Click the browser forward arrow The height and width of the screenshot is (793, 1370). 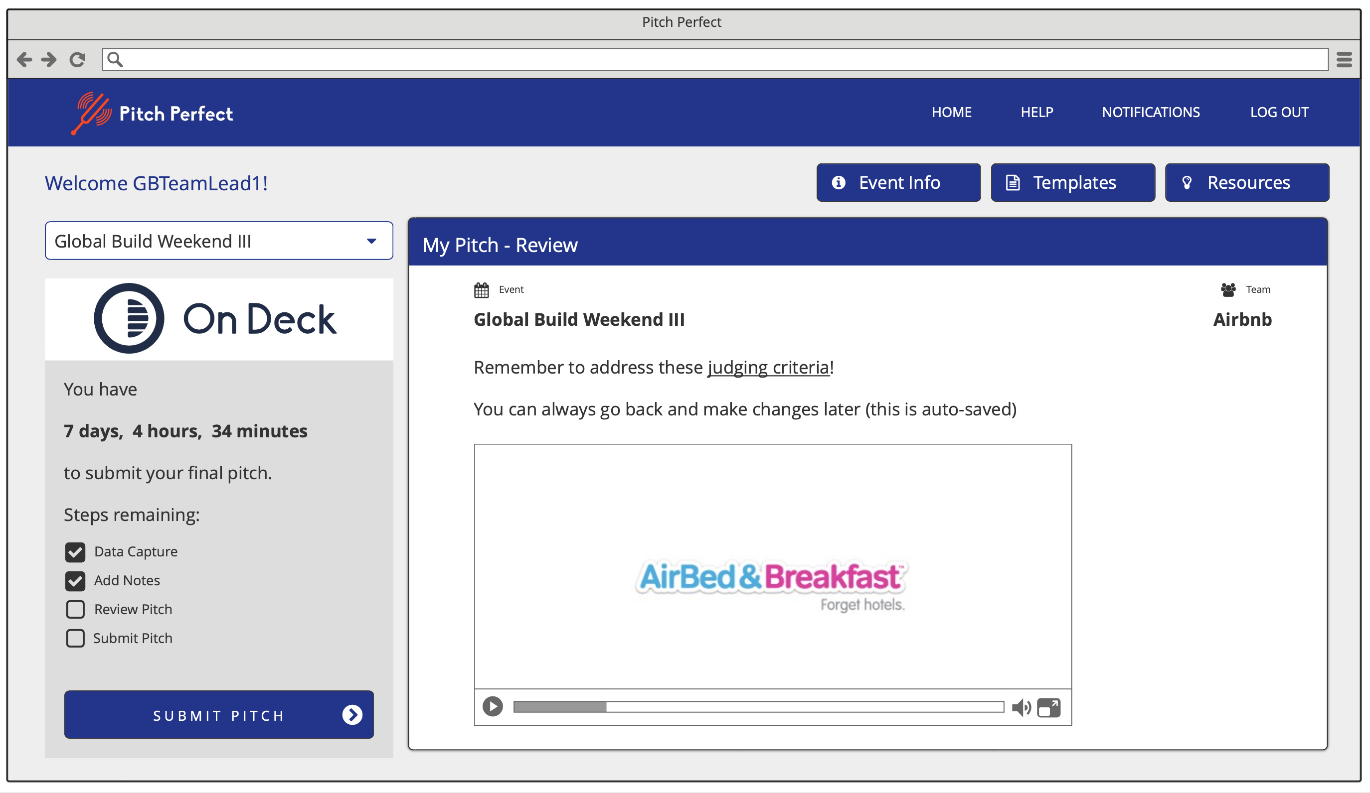tap(49, 59)
